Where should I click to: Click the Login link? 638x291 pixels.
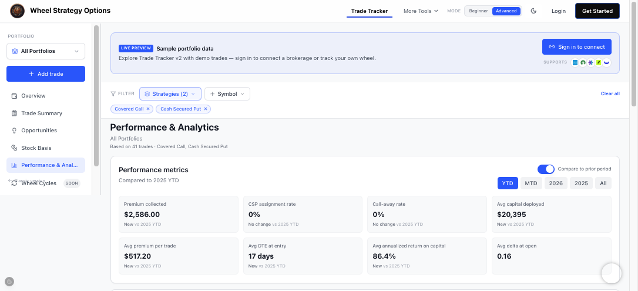coord(558,11)
